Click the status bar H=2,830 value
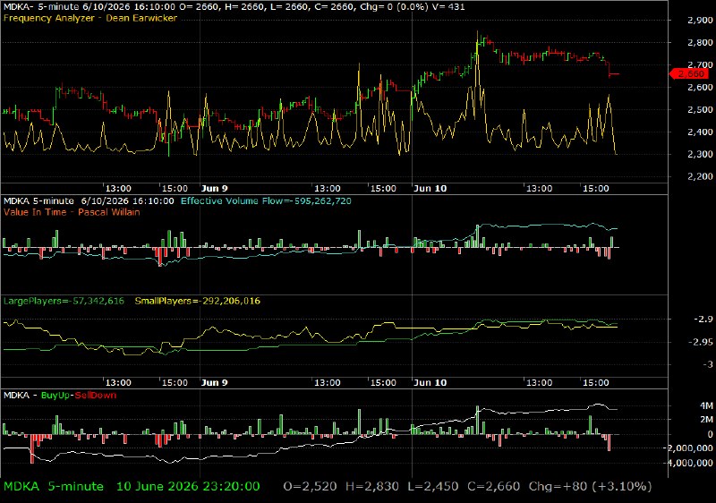716x503 pixels. tap(371, 487)
